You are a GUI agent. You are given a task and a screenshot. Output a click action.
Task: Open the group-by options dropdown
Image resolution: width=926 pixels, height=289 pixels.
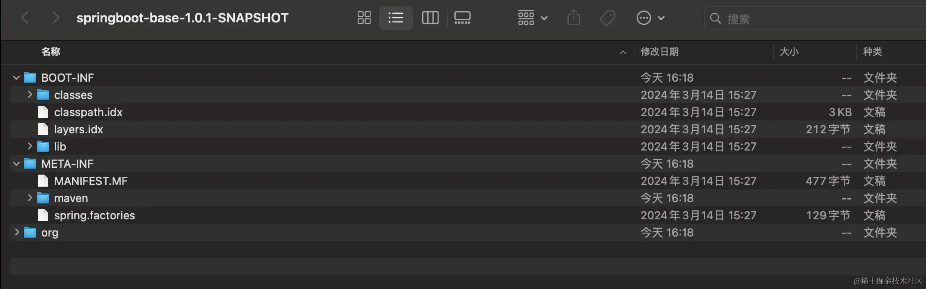[x=532, y=18]
